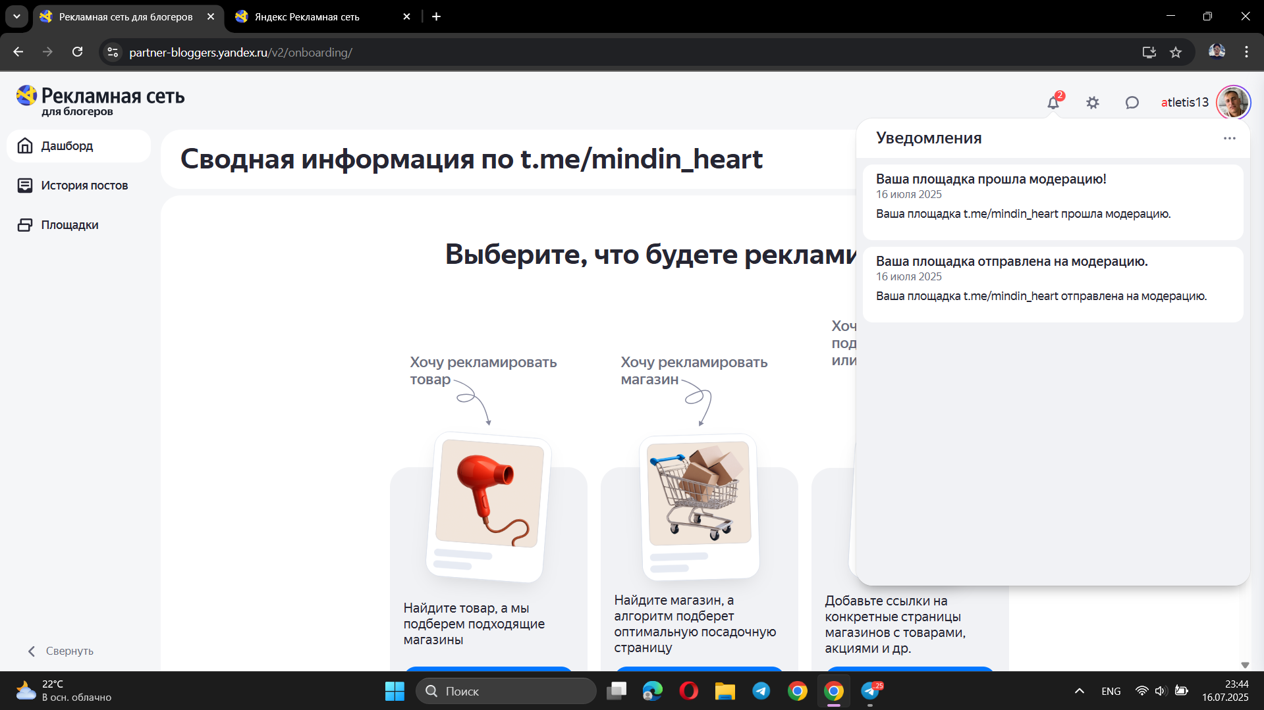
Task: Launch Opera browser from taskbar
Action: (688, 691)
